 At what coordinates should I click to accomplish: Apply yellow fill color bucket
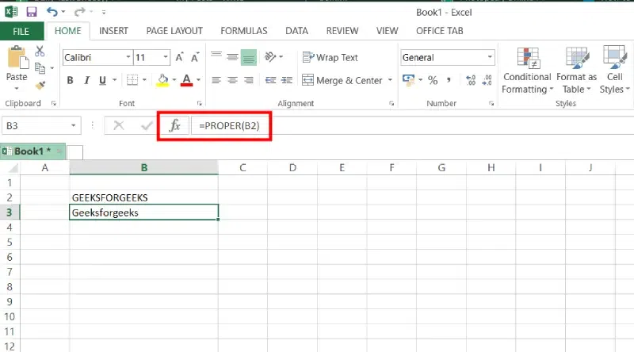tap(162, 80)
